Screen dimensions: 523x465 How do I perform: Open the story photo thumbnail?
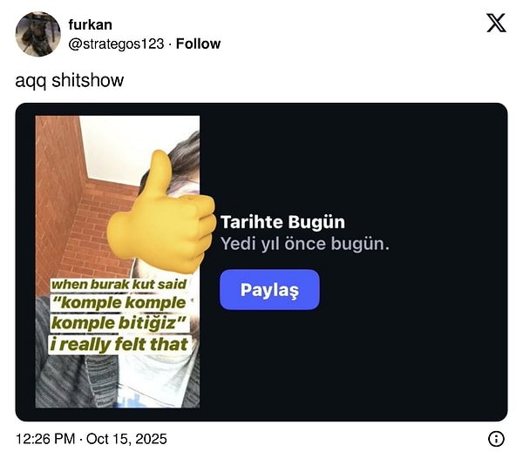point(118,261)
